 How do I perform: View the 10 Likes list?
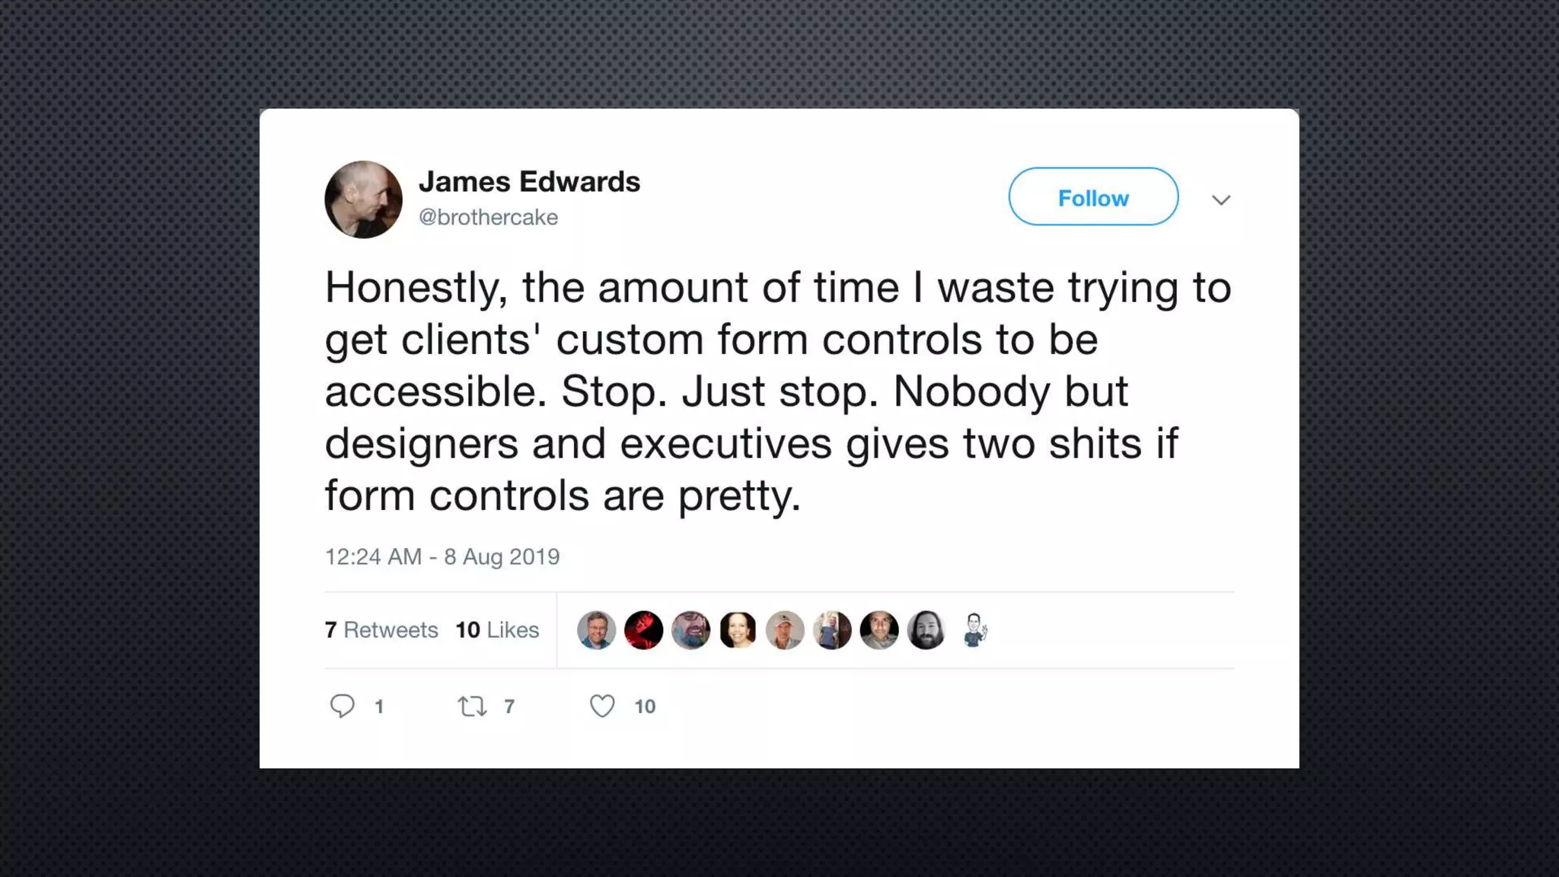[x=497, y=630]
